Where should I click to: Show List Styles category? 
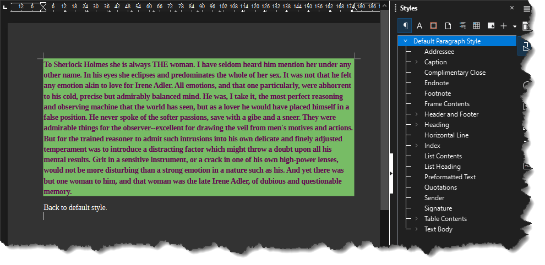pos(462,26)
